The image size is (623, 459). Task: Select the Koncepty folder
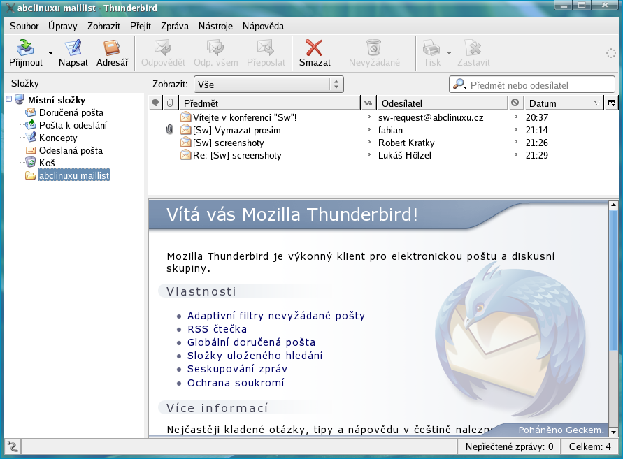pyautogui.click(x=58, y=138)
